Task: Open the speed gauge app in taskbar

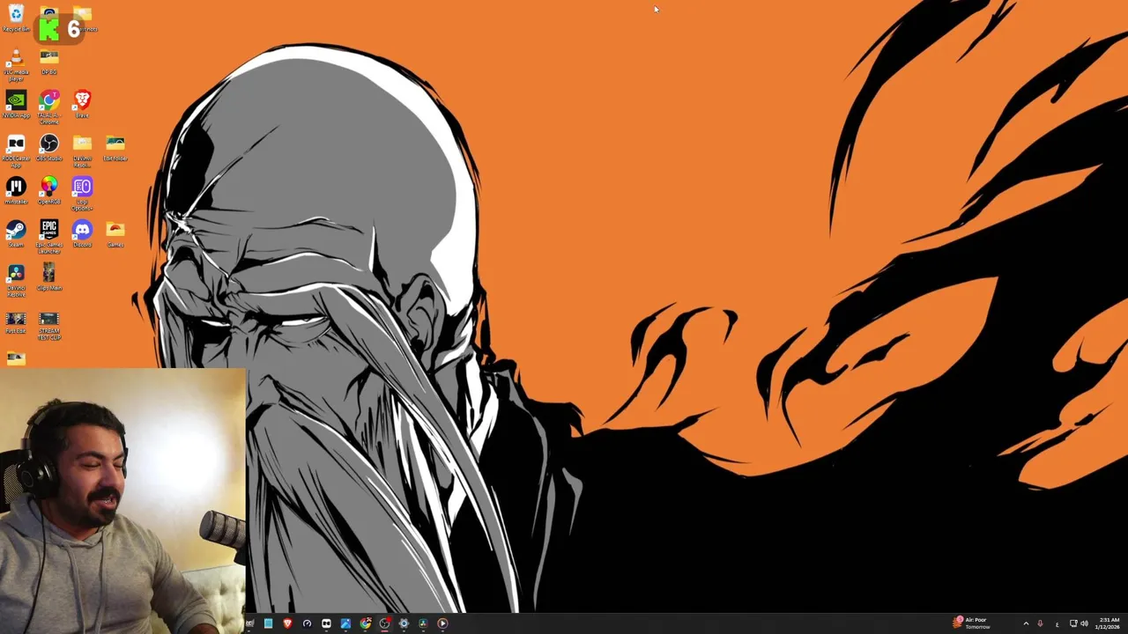Action: [307, 623]
